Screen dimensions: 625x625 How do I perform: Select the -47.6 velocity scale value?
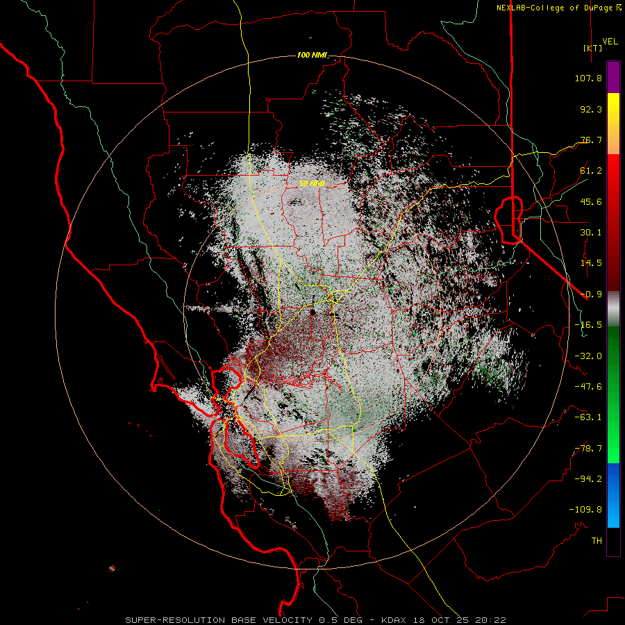588,387
